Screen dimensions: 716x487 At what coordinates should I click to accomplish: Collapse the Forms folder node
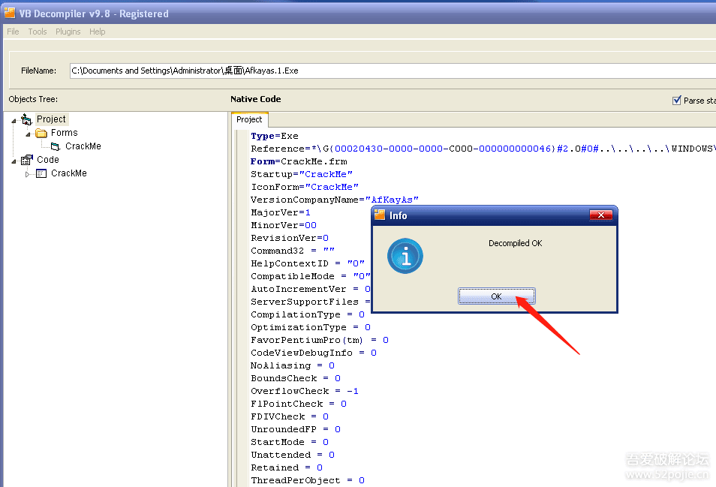(29, 133)
